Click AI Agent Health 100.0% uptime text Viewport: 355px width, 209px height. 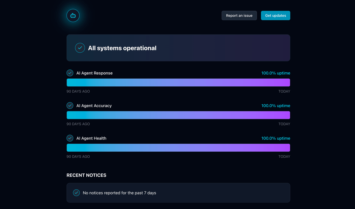tap(275, 138)
